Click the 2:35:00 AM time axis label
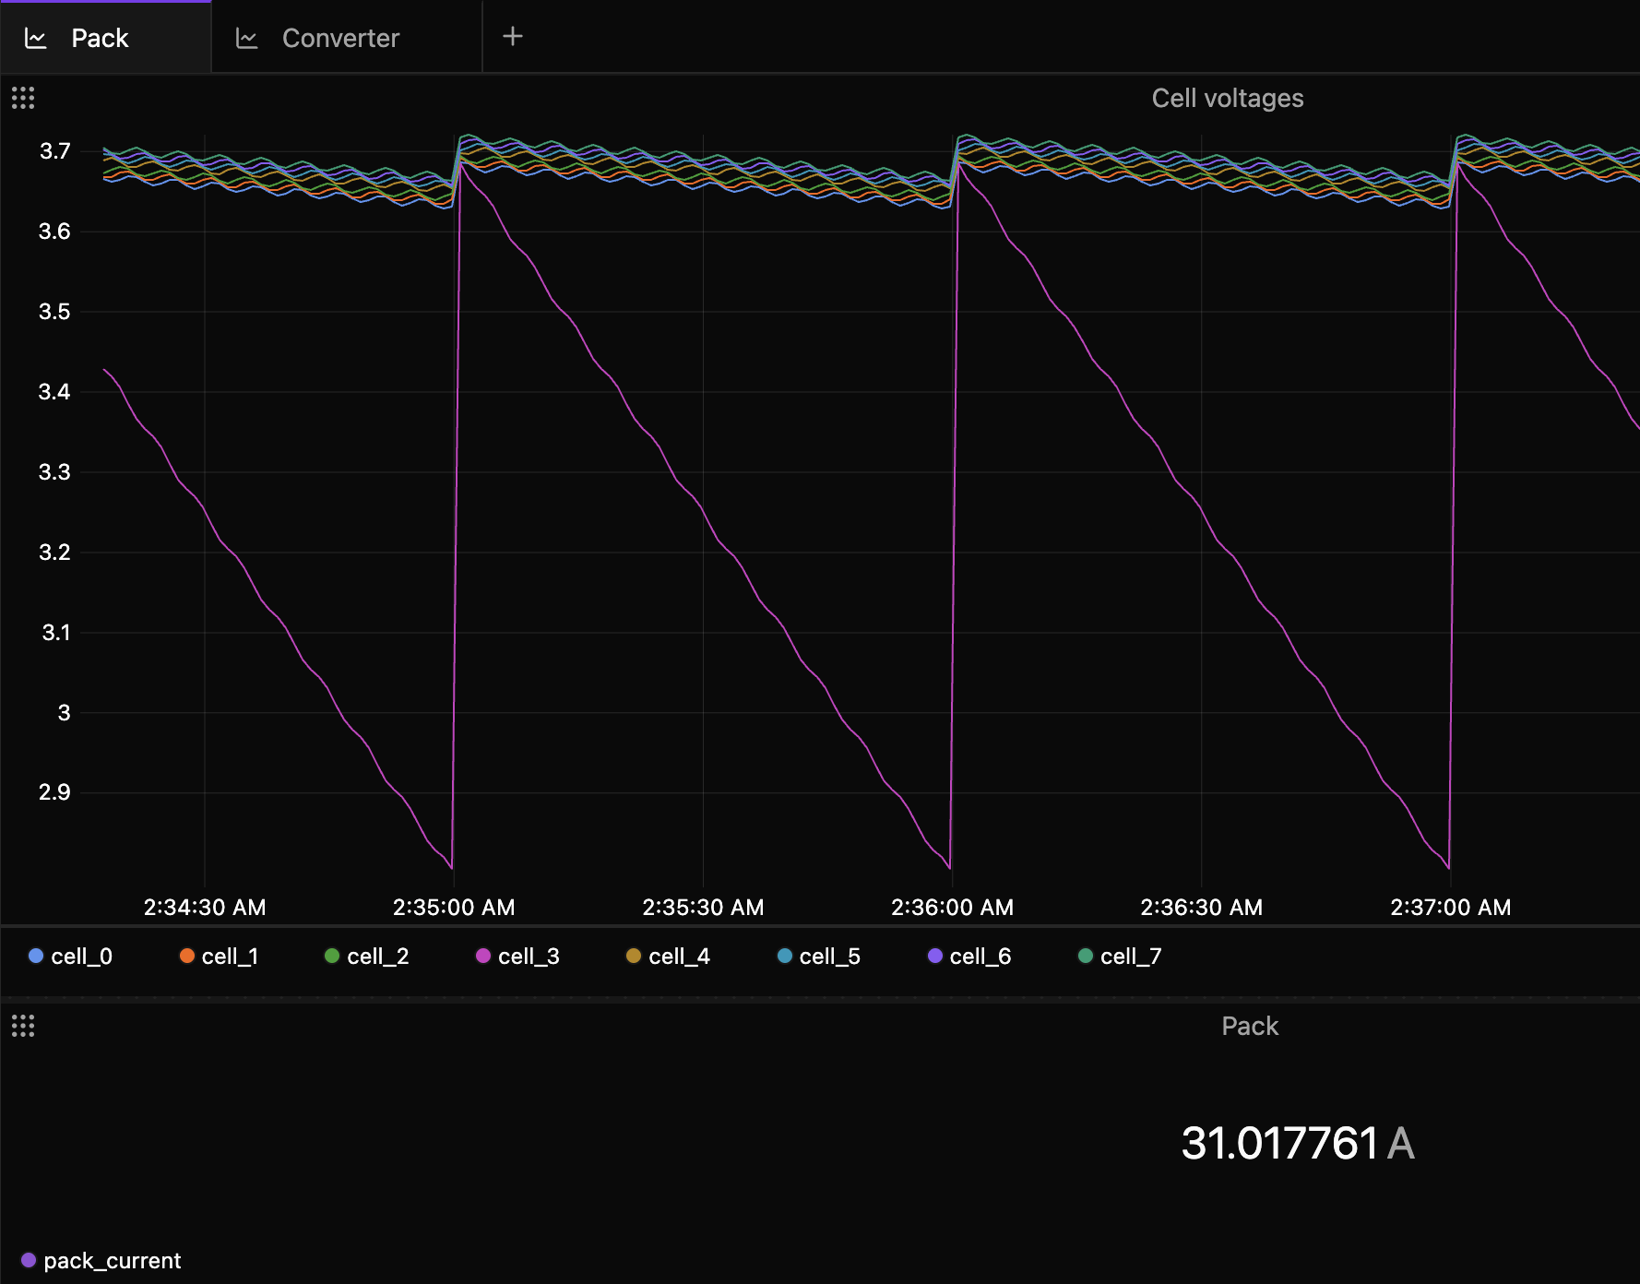 (454, 908)
